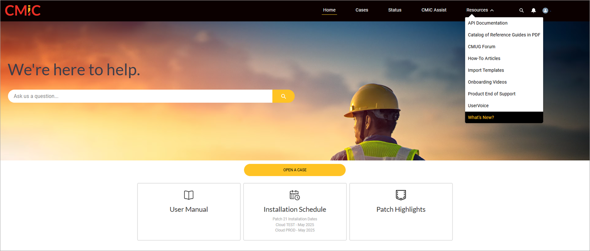Focus the Ask us a question field

tap(140, 96)
